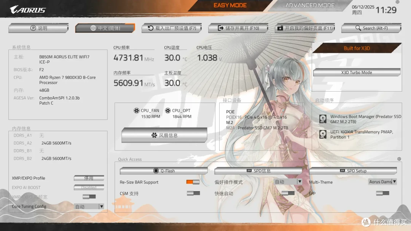Open 偏好操作模式 dropdown

coord(288,182)
